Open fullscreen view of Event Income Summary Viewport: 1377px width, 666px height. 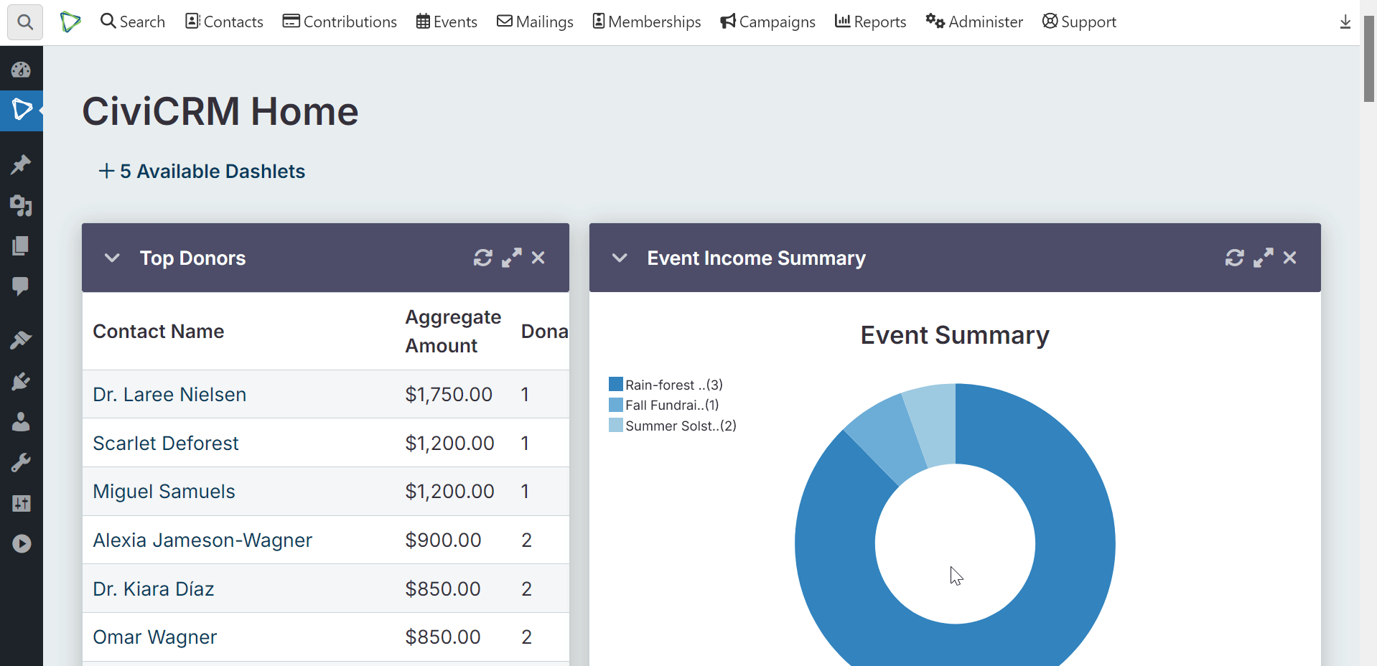click(x=1263, y=258)
